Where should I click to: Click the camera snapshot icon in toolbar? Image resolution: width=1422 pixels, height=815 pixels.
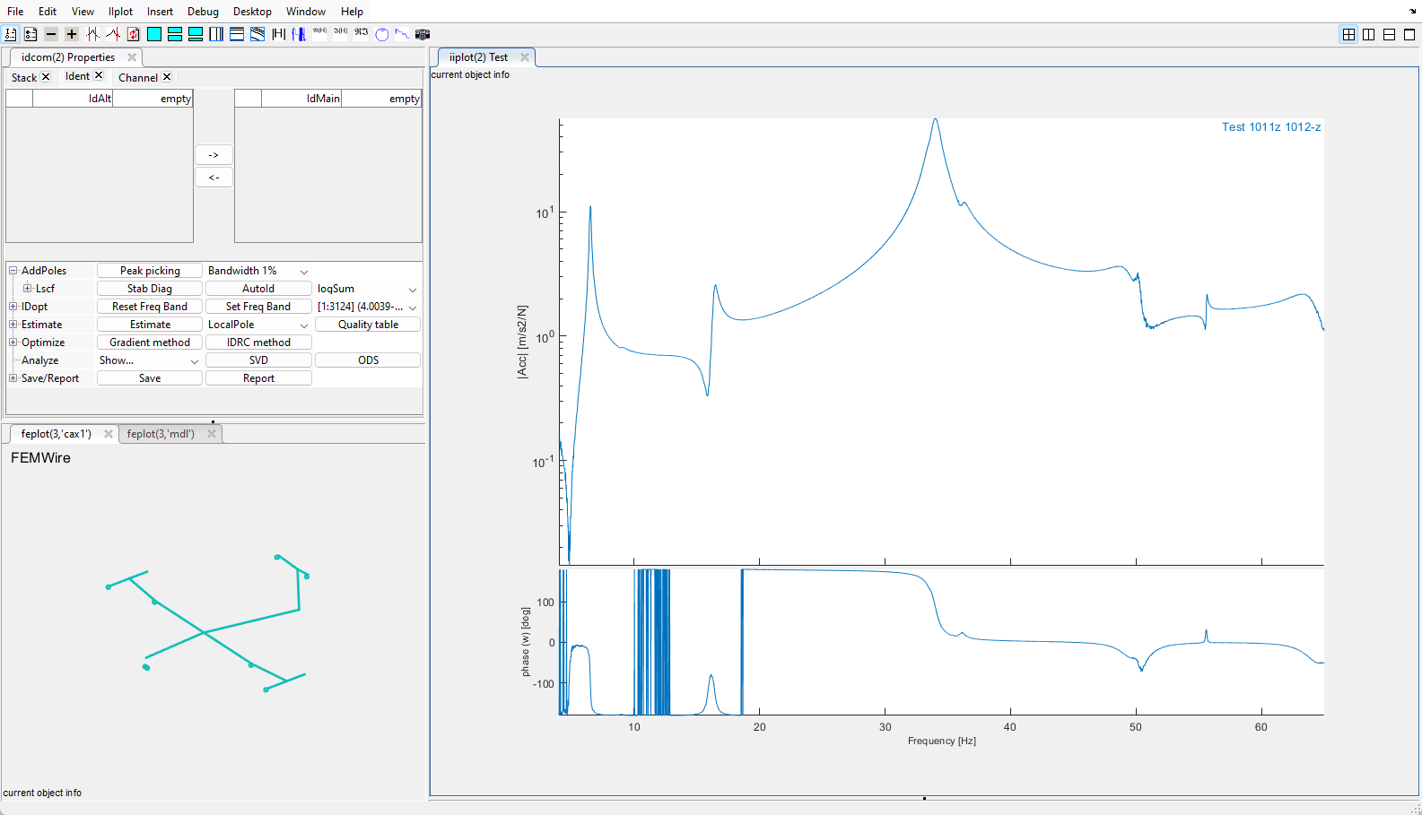click(x=423, y=34)
